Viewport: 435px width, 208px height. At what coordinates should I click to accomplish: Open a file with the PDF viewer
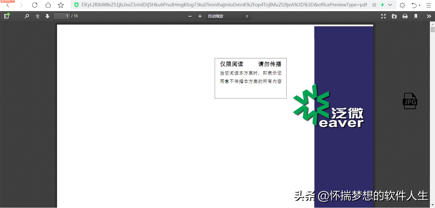click(x=394, y=16)
